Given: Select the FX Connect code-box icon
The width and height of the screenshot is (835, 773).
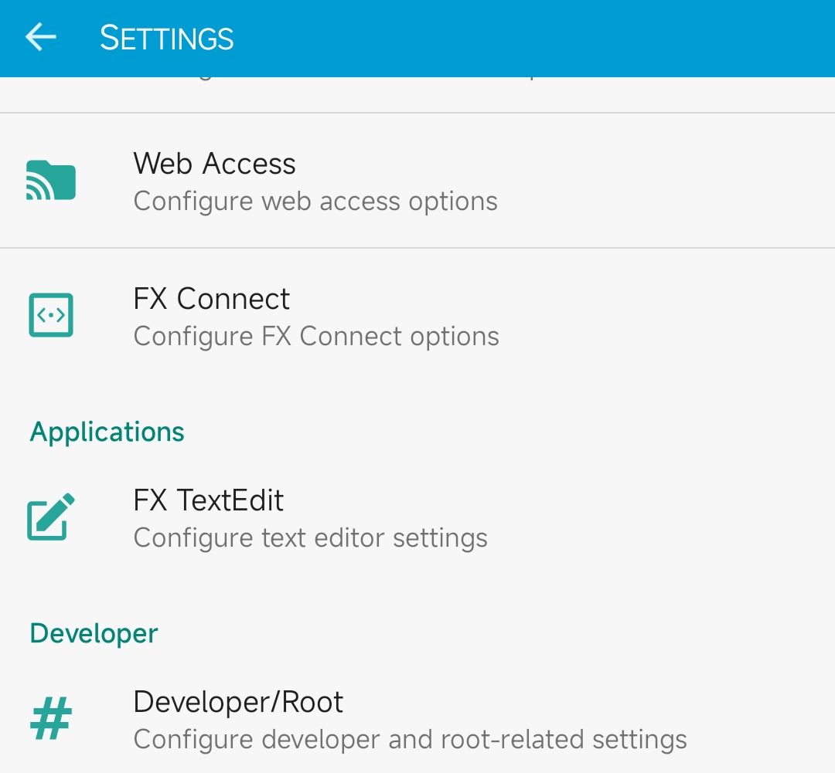Looking at the screenshot, I should [51, 315].
